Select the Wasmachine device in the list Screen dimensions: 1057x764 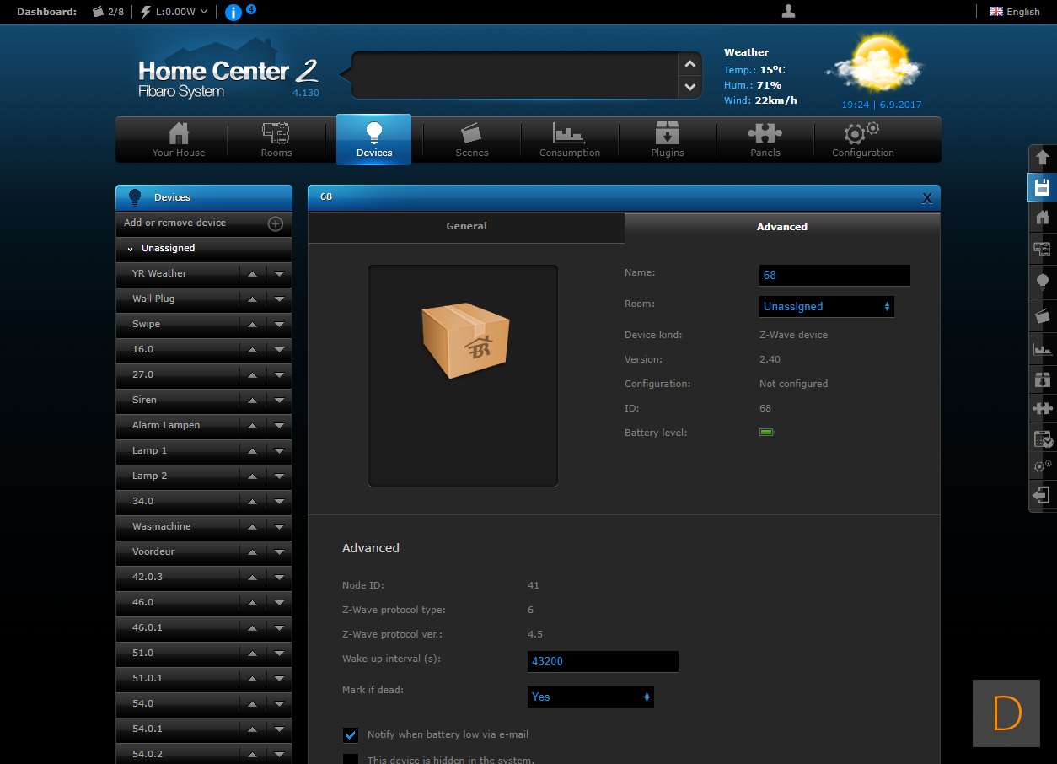click(x=162, y=526)
